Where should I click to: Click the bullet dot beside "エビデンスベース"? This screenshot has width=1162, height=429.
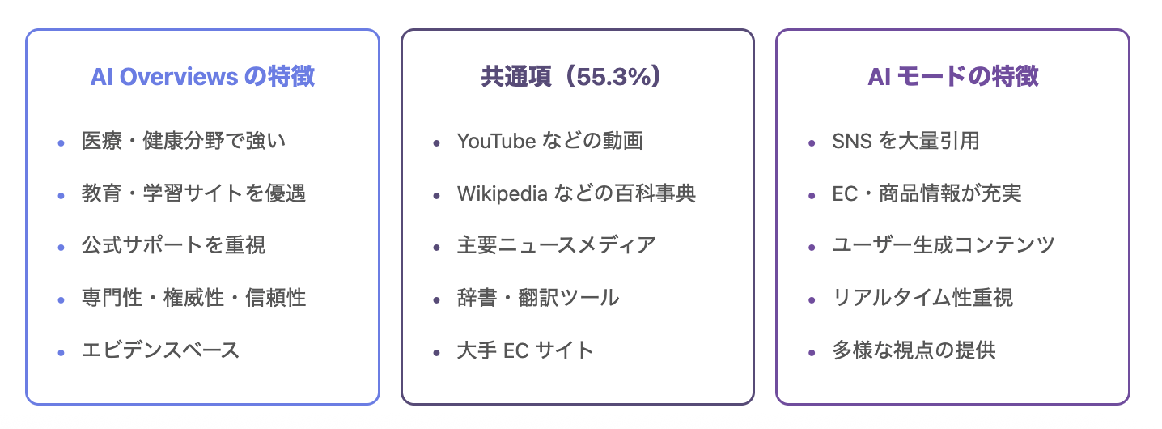tap(61, 352)
